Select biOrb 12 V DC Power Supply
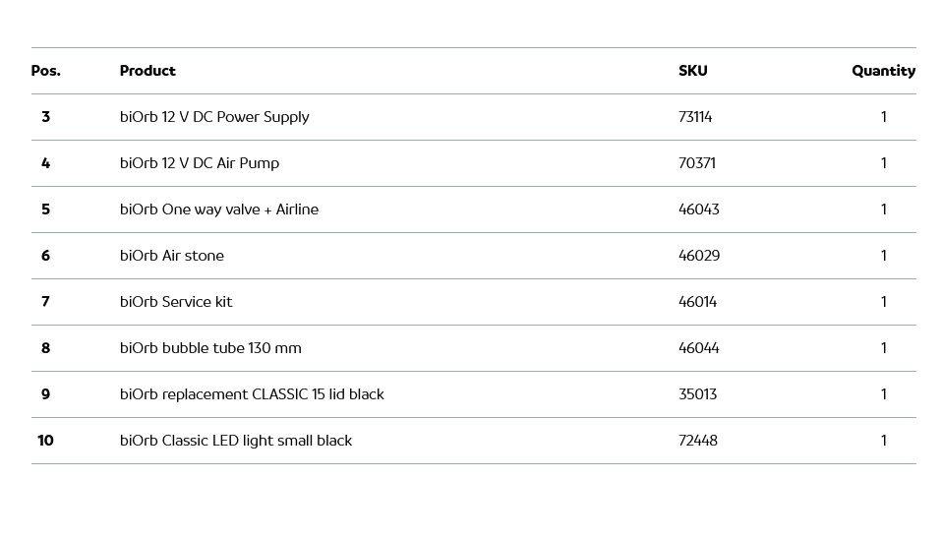 (x=214, y=117)
